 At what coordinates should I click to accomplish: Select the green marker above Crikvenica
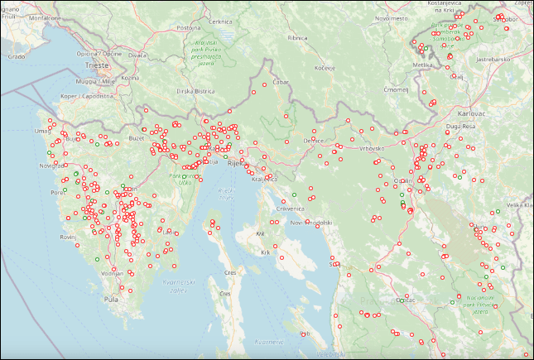pos(293,194)
